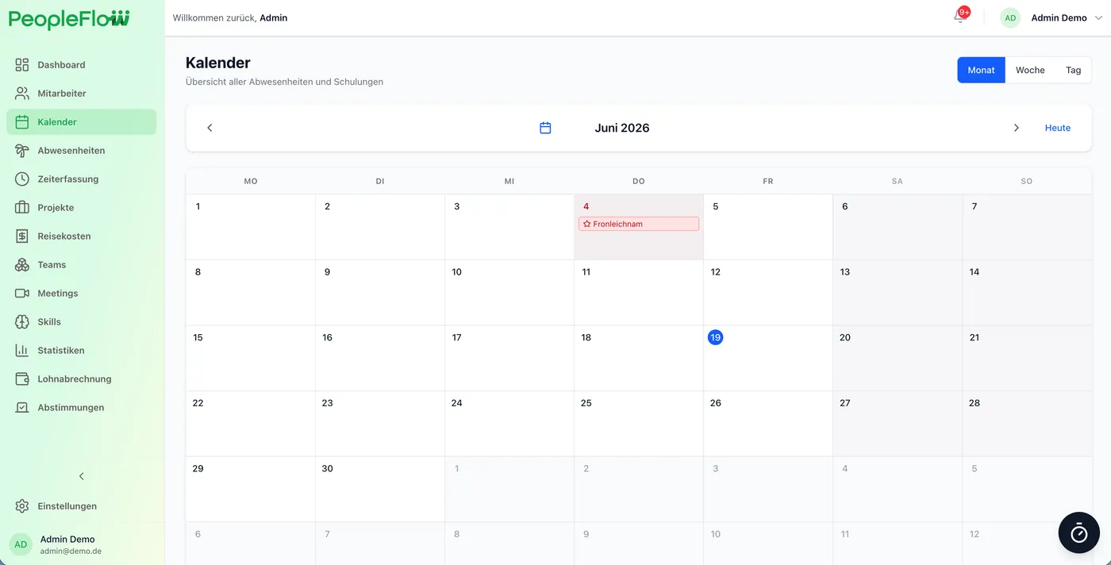Click the Teams cubes icon

click(x=22, y=265)
